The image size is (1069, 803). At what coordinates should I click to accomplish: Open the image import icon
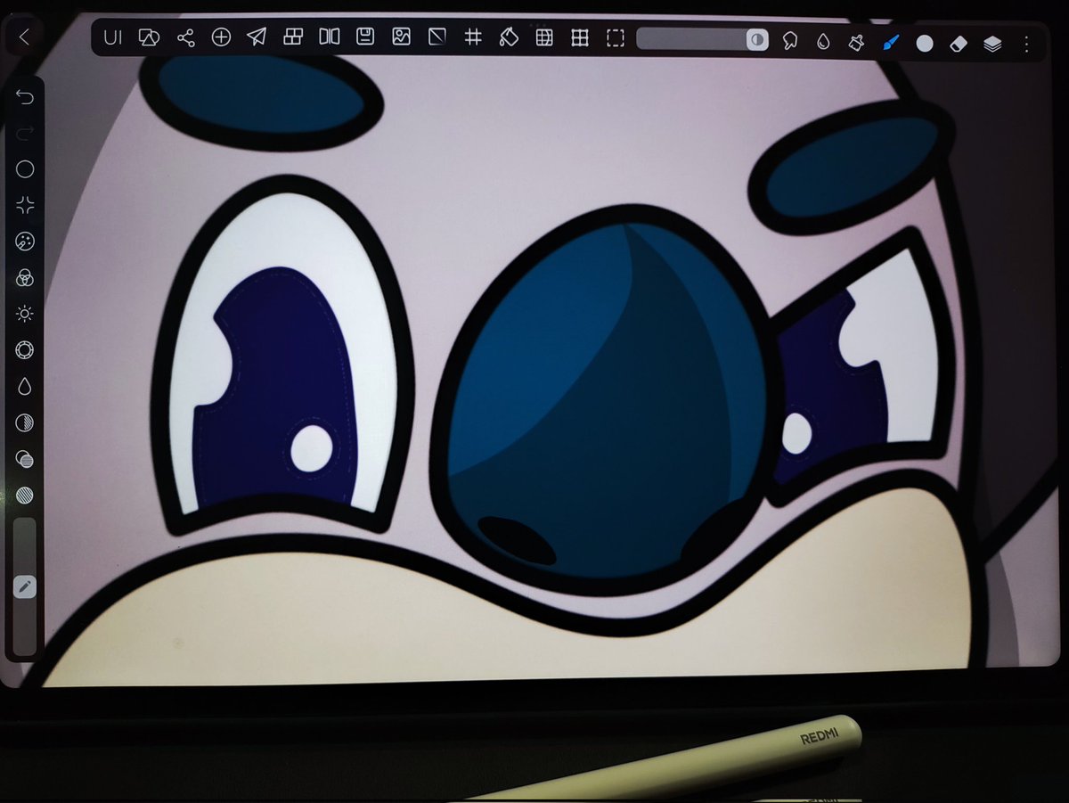402,37
